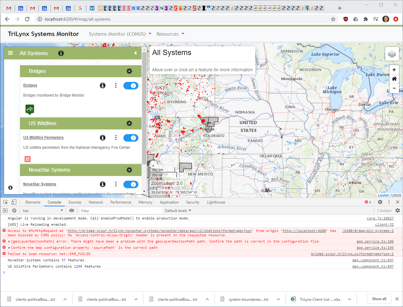Show info for NovaStar Systems layer
Image resolution: width=403 pixels, height=307 pixels.
pyautogui.click(x=103, y=184)
